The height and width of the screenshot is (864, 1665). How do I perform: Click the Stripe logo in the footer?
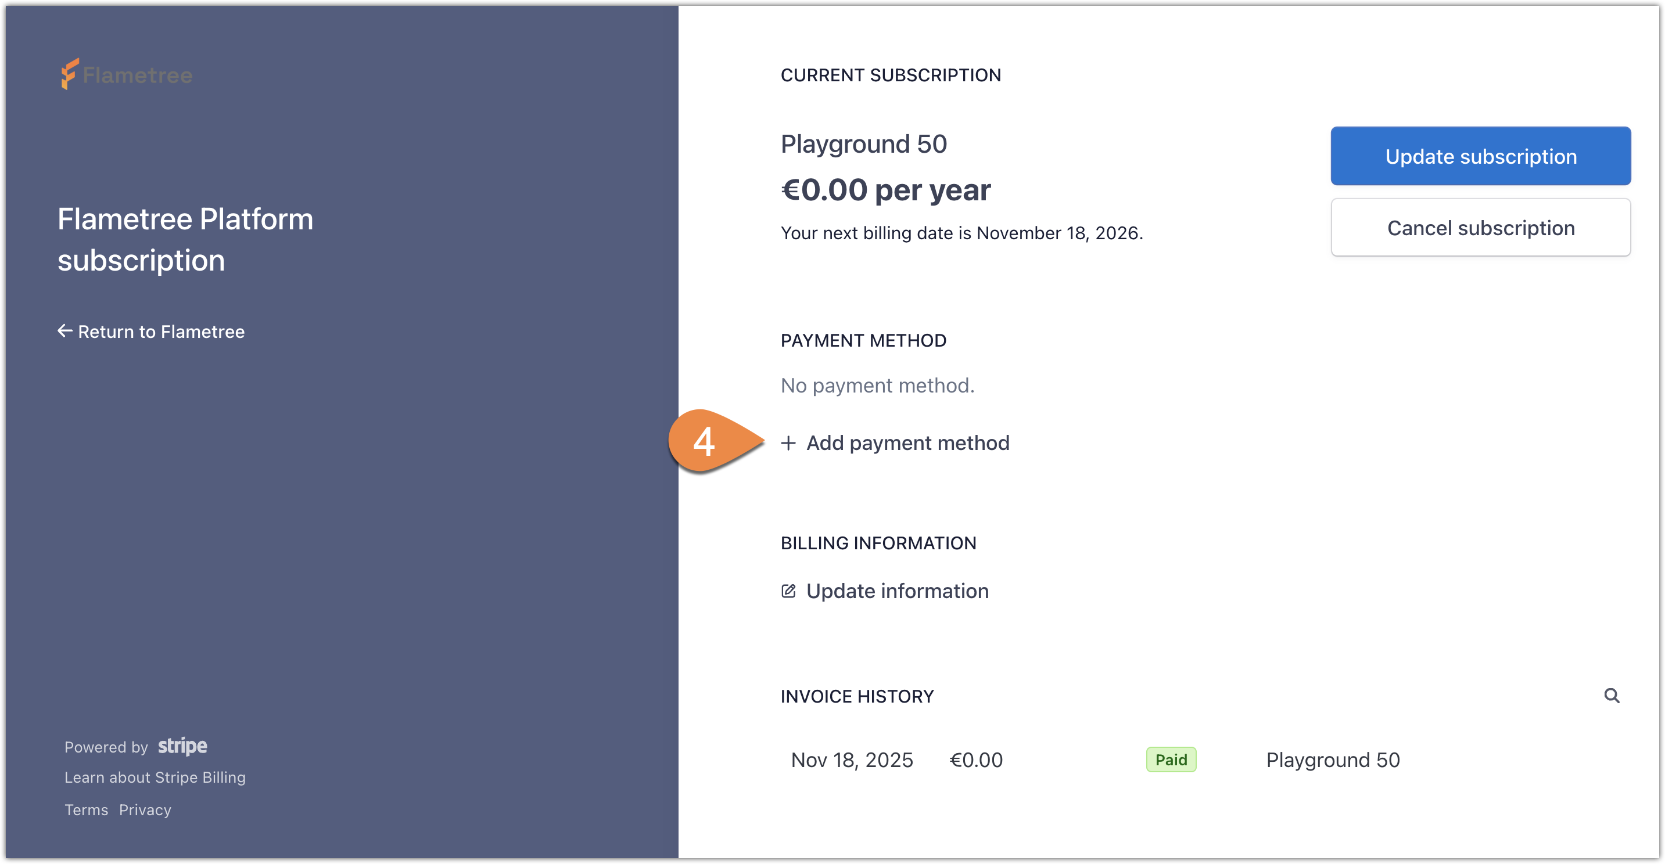(x=182, y=746)
